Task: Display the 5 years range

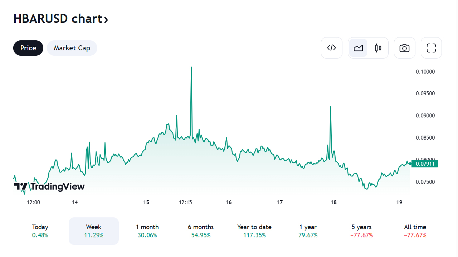Action: 361,231
